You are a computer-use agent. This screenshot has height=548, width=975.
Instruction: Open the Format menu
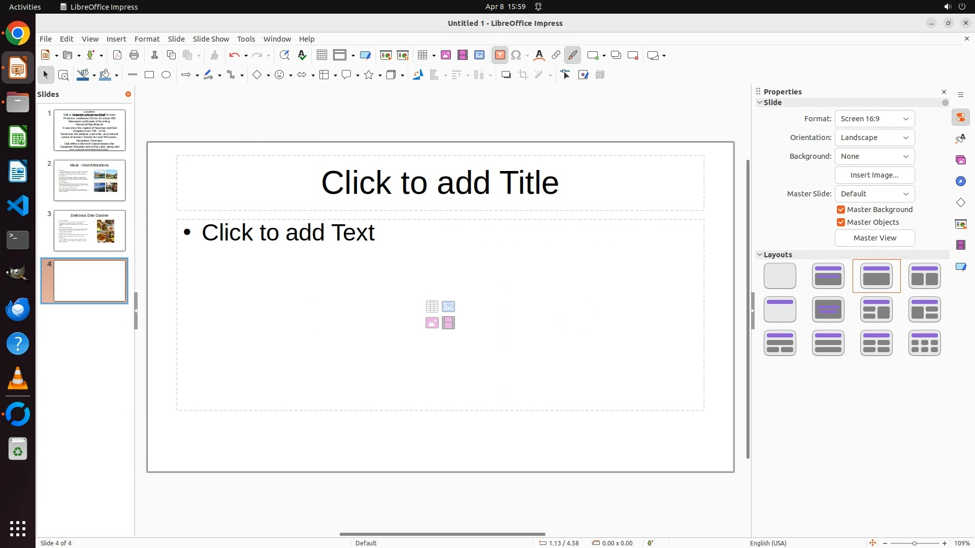pos(147,39)
